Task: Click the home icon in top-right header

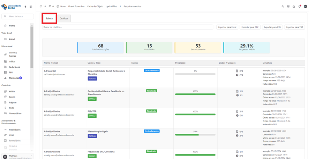Action: (x=294, y=6)
